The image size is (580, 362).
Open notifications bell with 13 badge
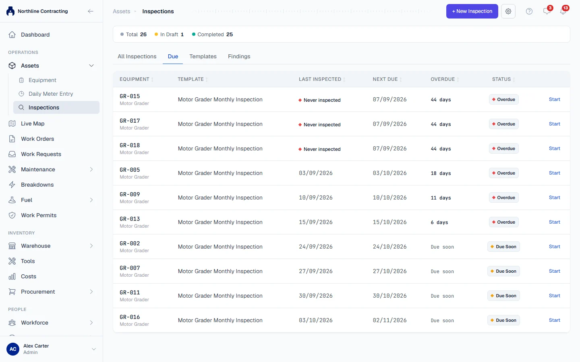coord(563,11)
